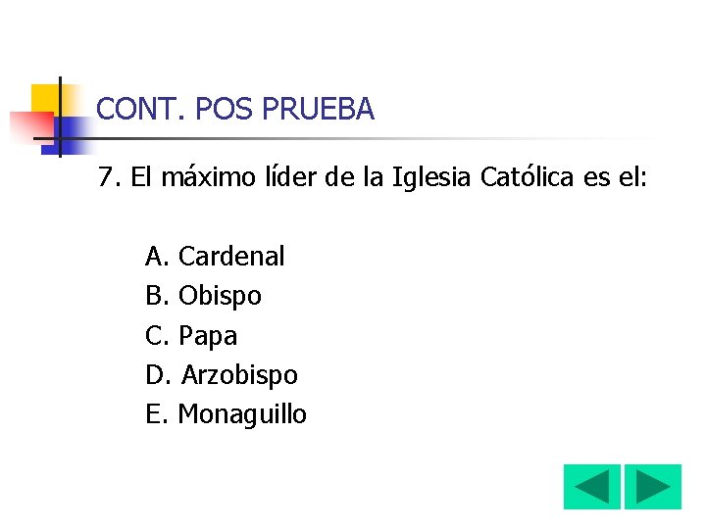Click the blue square in the logo

point(68,136)
